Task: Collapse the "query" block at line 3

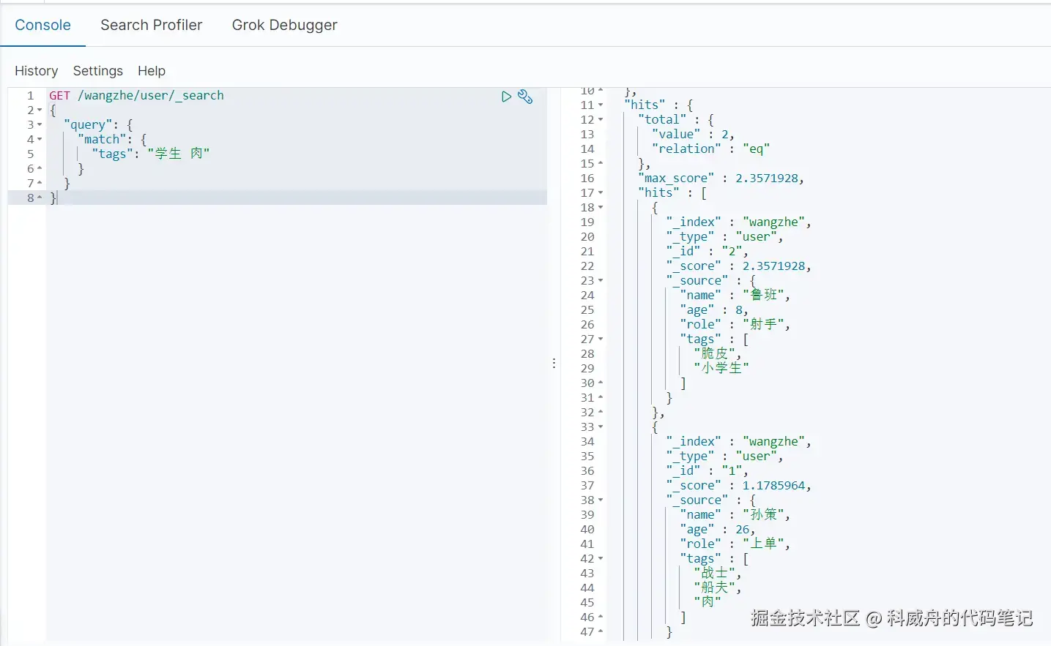Action: [40, 125]
